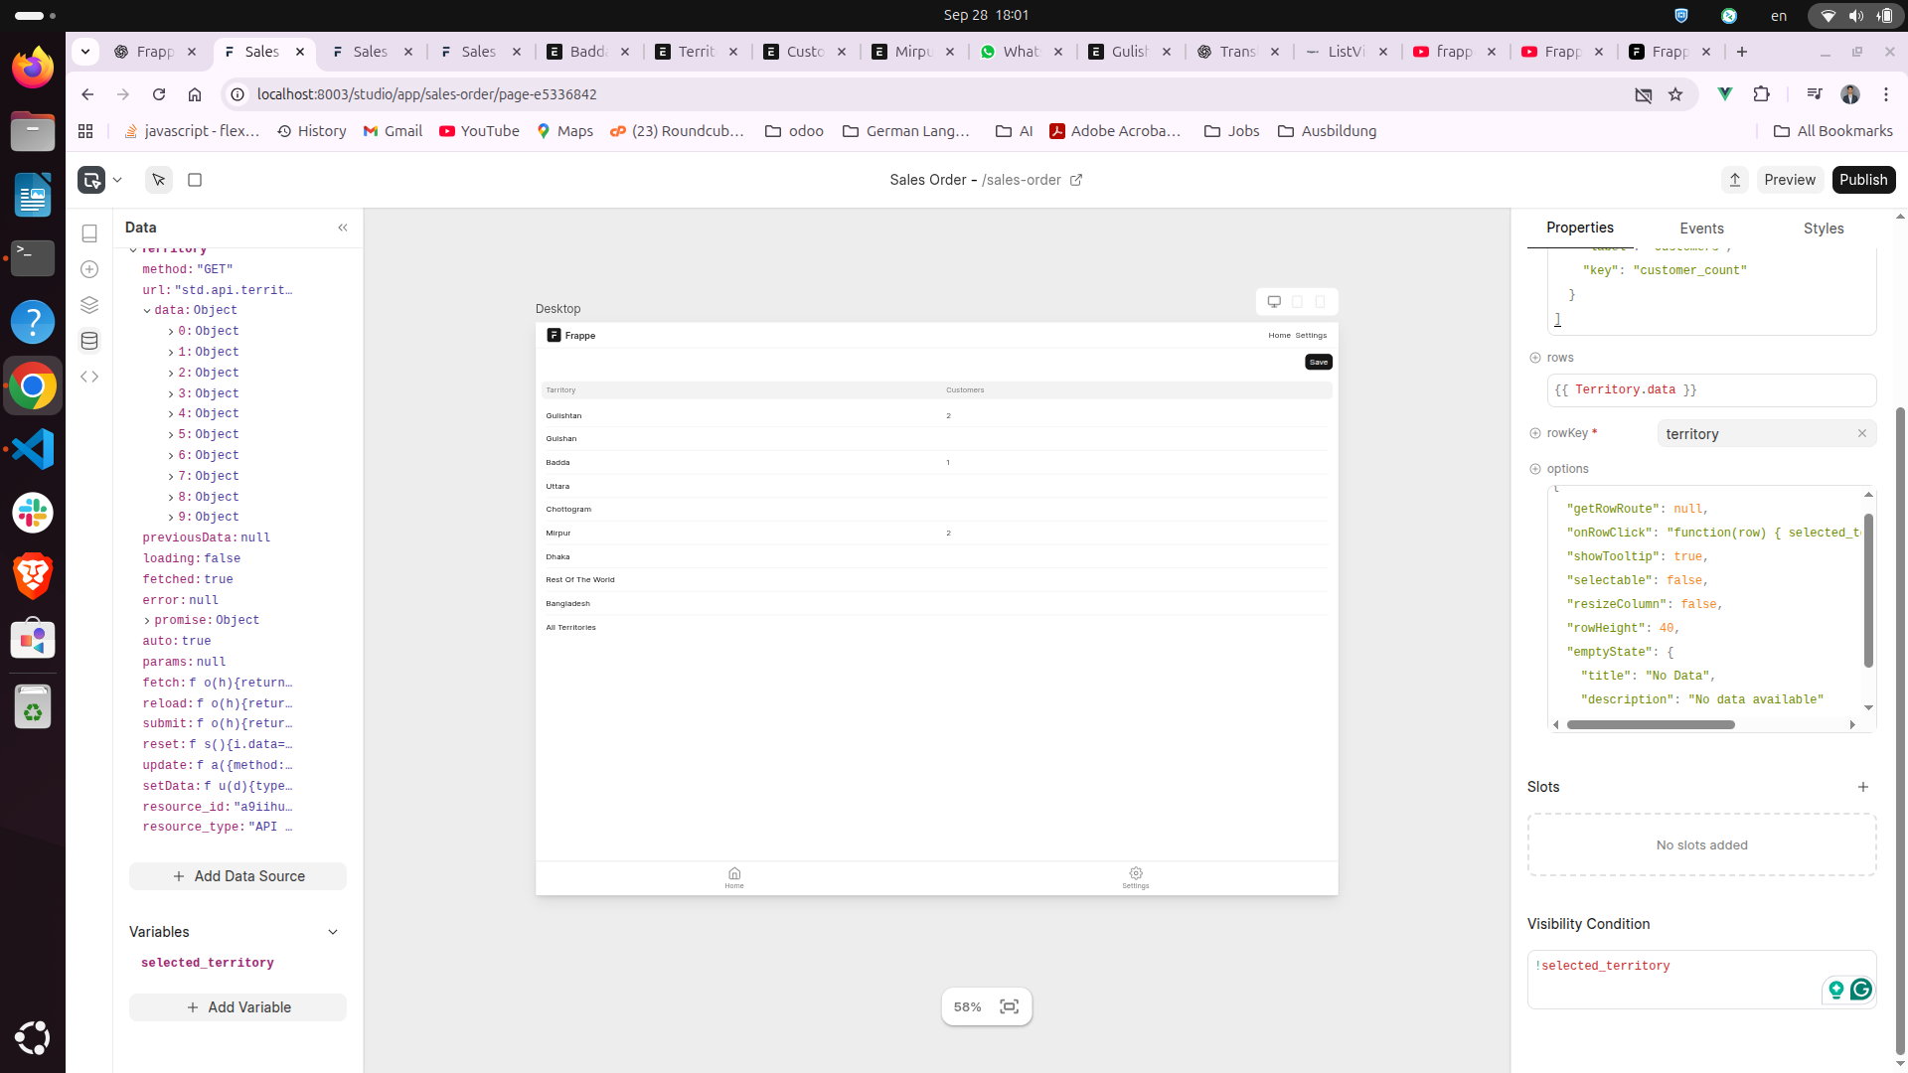Select the cursor pointer tool
This screenshot has height=1073, width=1908.
159,180
